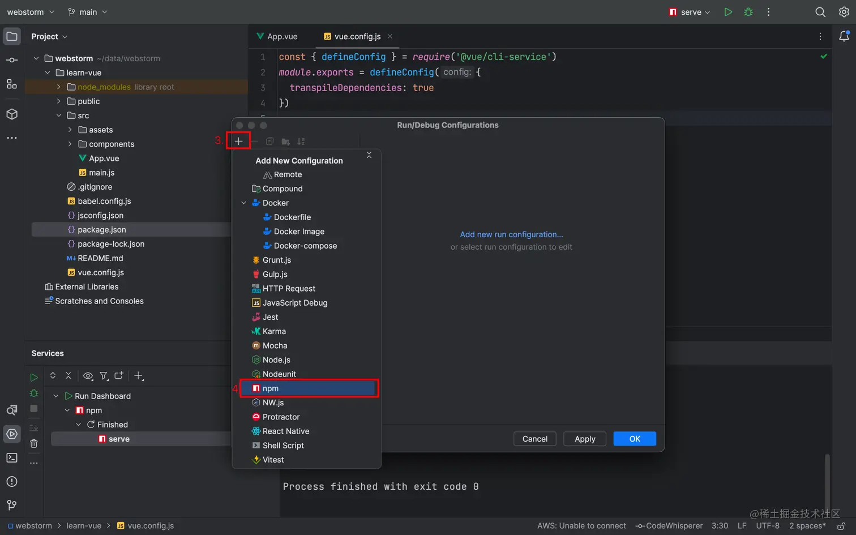
Task: Toggle the Services view options eye
Action: pos(88,375)
